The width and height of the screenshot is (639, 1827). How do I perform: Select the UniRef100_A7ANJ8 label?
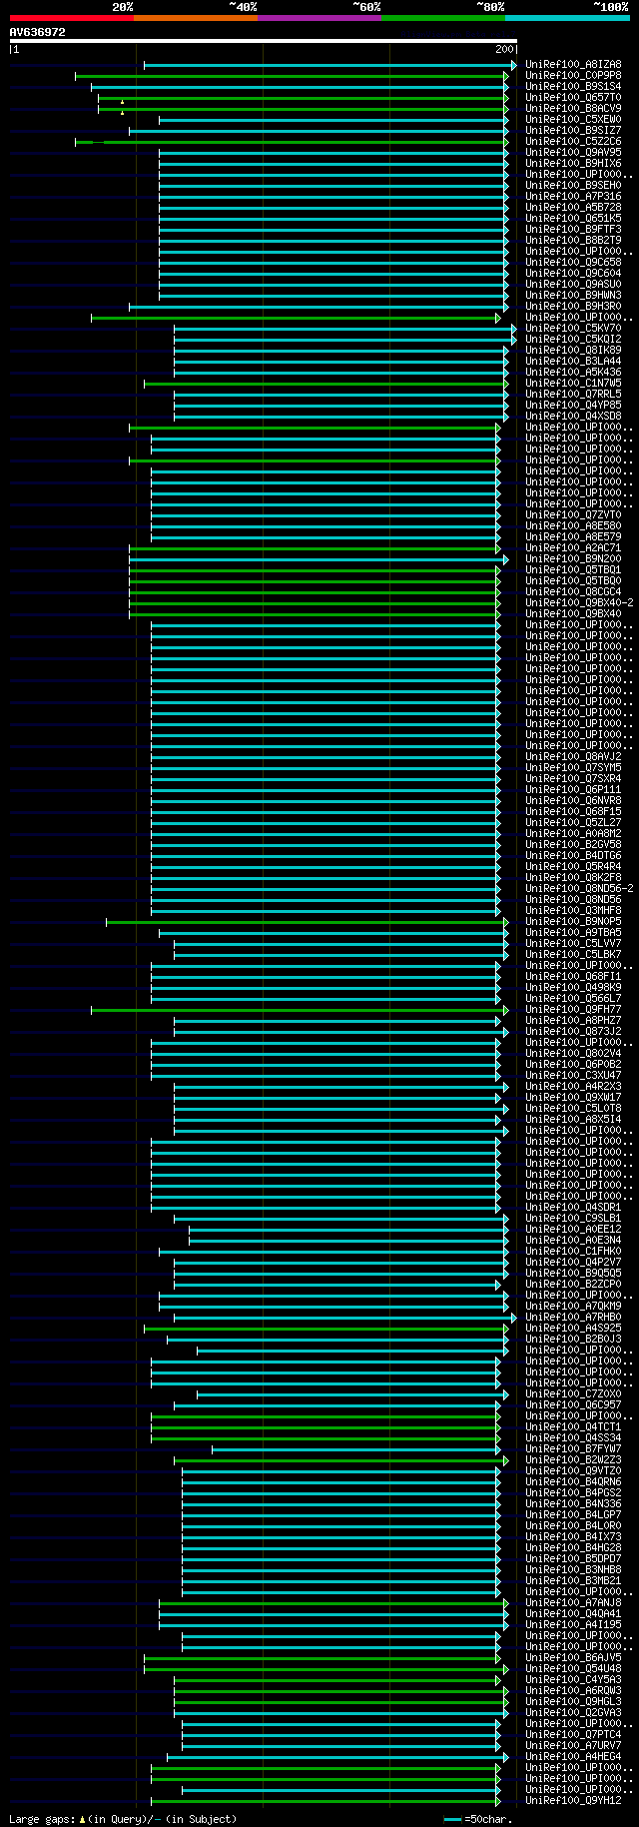pos(573,1603)
